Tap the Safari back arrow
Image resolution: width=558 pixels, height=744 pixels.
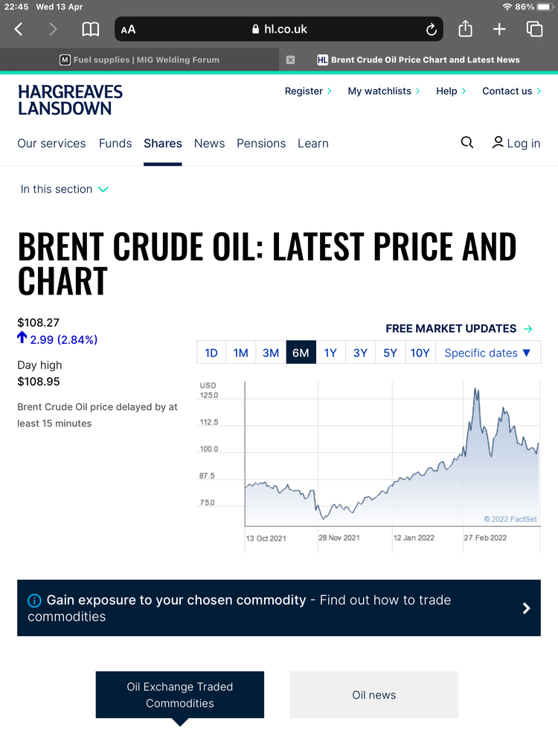coord(19,30)
